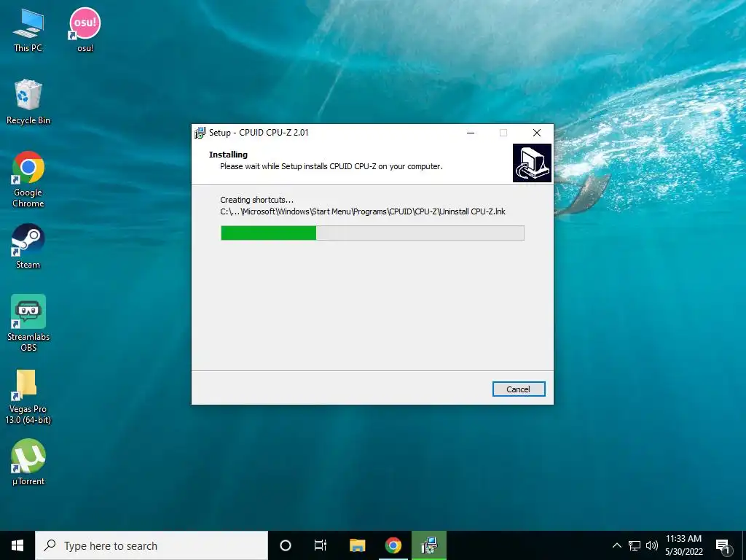Open This PC desktop icon
This screenshot has height=560, width=746.
click(28, 30)
